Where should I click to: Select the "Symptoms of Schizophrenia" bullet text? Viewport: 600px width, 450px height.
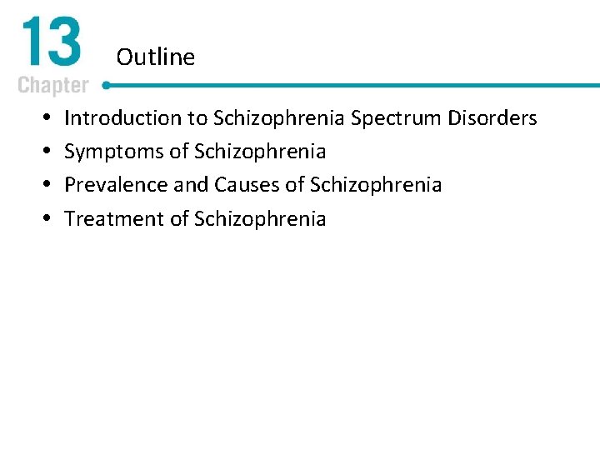click(195, 152)
